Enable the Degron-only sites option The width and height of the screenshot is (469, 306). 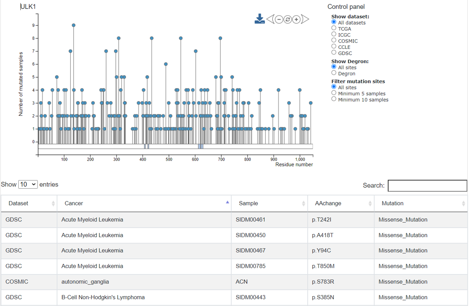click(x=334, y=73)
